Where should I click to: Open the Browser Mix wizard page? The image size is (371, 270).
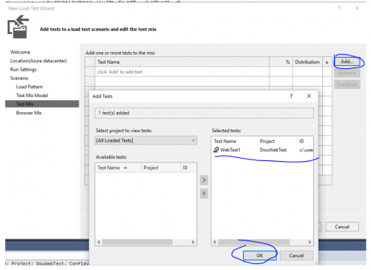click(29, 113)
